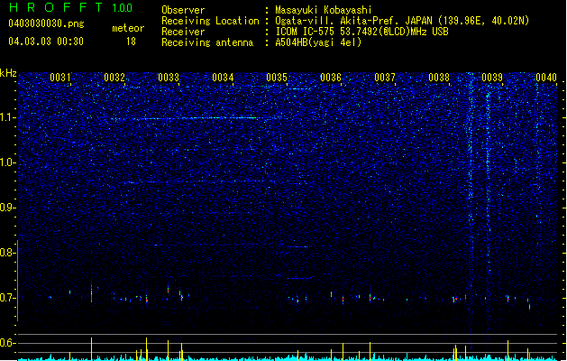
Task: Click the 1.1 kHz axis label
Action: (7, 117)
